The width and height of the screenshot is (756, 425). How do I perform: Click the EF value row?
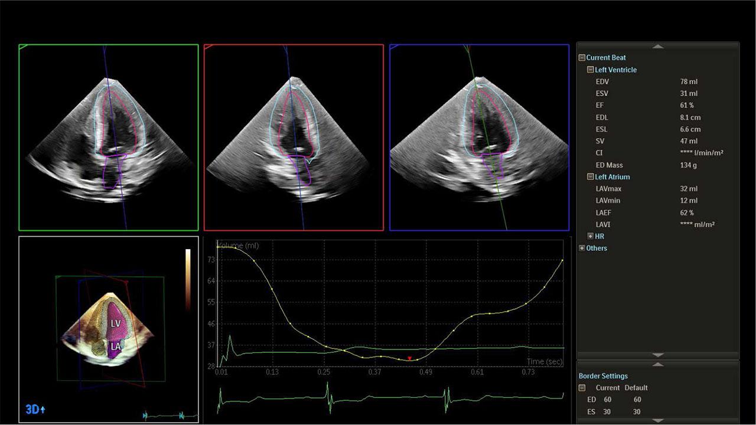coord(650,106)
